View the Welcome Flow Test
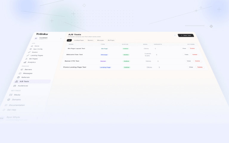Screen dimensions: 229x143 pyautogui.click(x=186, y=55)
